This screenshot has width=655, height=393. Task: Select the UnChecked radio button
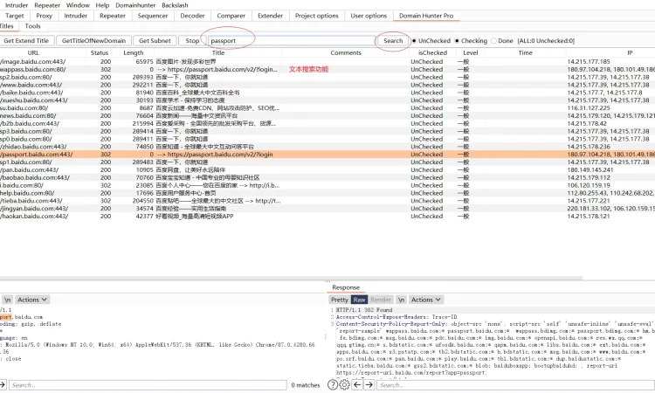coord(414,41)
